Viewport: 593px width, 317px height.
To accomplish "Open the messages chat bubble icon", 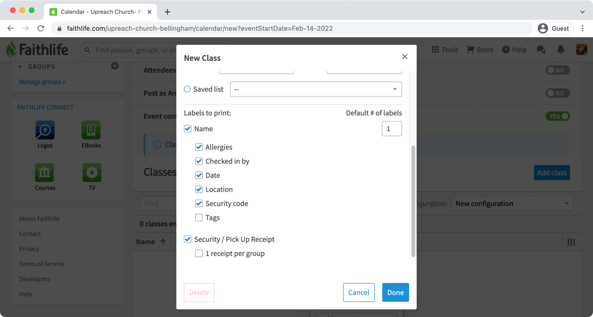I will click(x=541, y=50).
